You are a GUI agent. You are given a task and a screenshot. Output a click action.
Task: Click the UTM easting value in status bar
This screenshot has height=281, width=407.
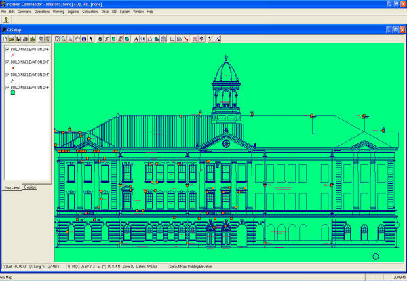pos(83,267)
